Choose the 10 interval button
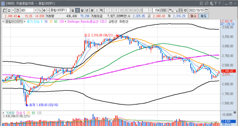The height and width of the screenshot is (126, 238). pos(121,10)
